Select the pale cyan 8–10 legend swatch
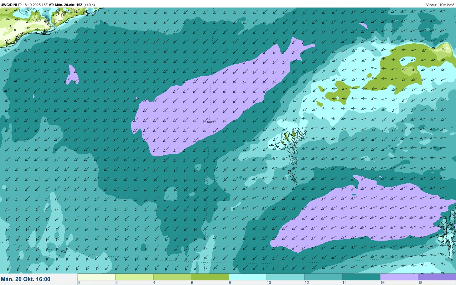The image size is (456, 285). (248, 277)
